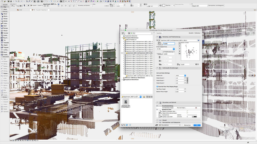The height and width of the screenshot is (144, 257).
Task: Click the OK button in dialog
Action: coord(197,125)
